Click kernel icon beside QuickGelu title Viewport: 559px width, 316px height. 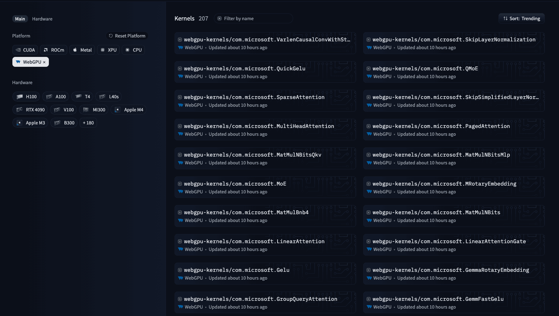pos(180,69)
